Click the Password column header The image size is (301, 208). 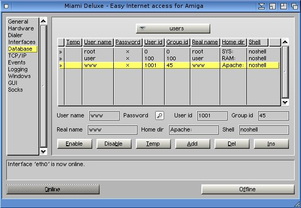[x=128, y=42]
